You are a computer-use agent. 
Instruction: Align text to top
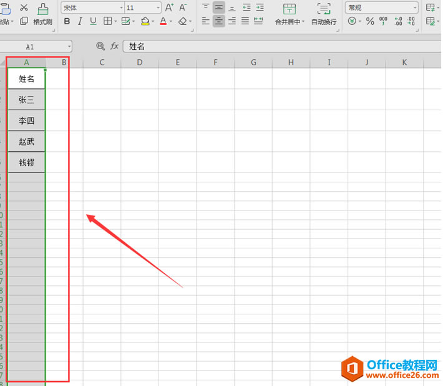tap(206, 7)
